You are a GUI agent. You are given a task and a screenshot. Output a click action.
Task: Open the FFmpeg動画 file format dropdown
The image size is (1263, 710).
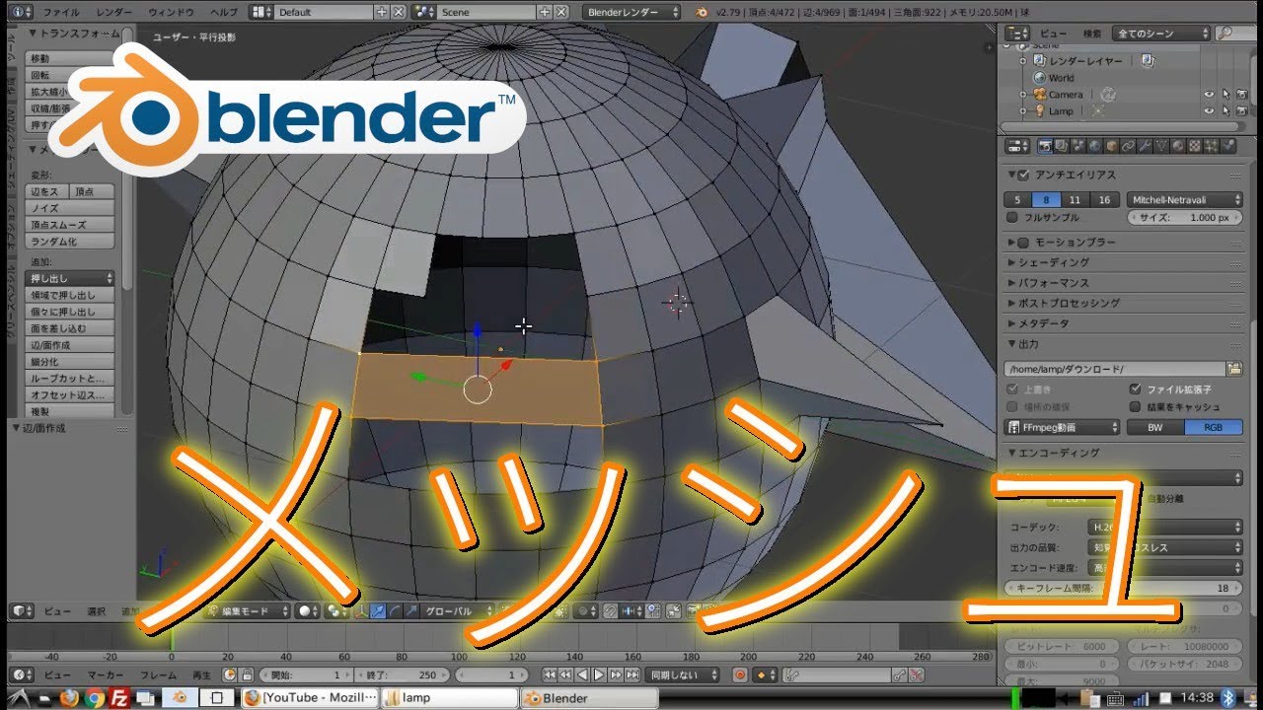1063,427
